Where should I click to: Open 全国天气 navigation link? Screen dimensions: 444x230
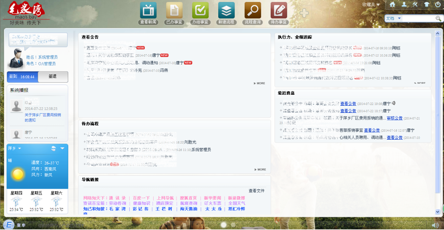[x=237, y=203]
